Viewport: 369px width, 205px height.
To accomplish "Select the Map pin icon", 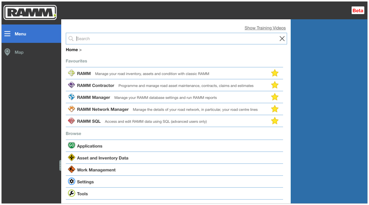I will [x=7, y=52].
